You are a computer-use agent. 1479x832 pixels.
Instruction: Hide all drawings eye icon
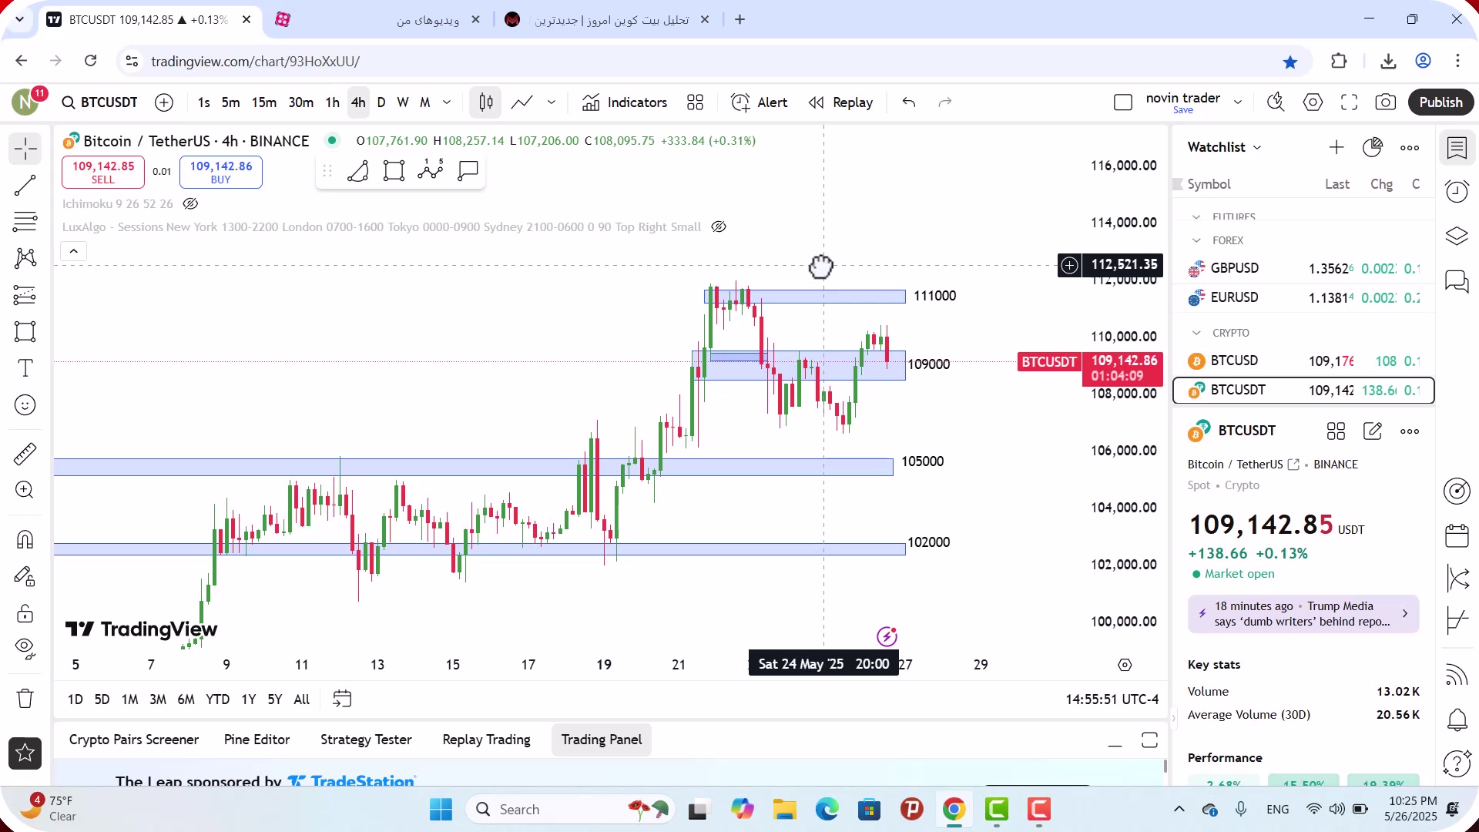coord(25,649)
